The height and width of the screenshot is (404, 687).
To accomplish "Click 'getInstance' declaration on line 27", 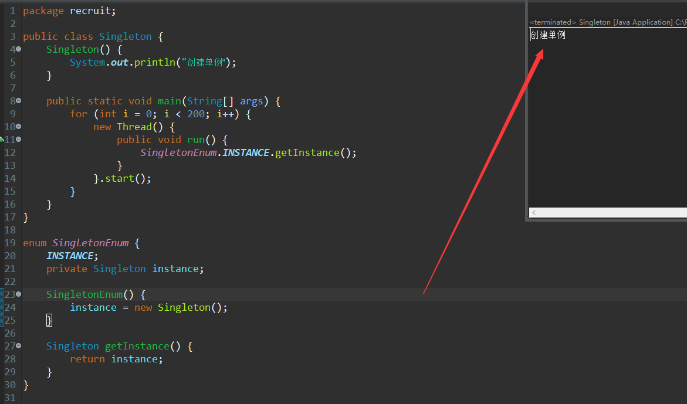I will (137, 346).
